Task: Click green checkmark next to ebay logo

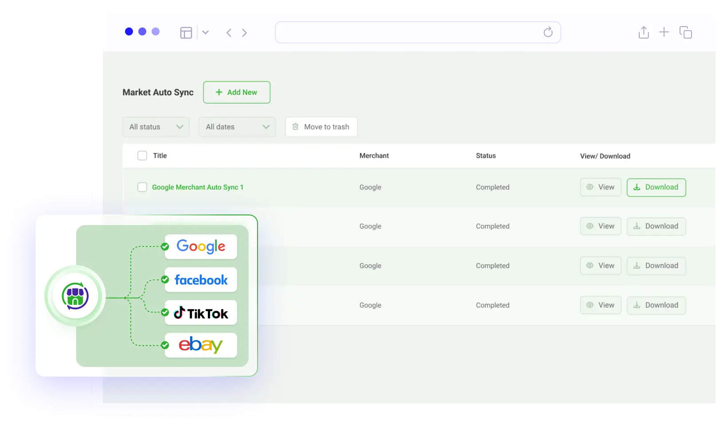Action: 165,345
